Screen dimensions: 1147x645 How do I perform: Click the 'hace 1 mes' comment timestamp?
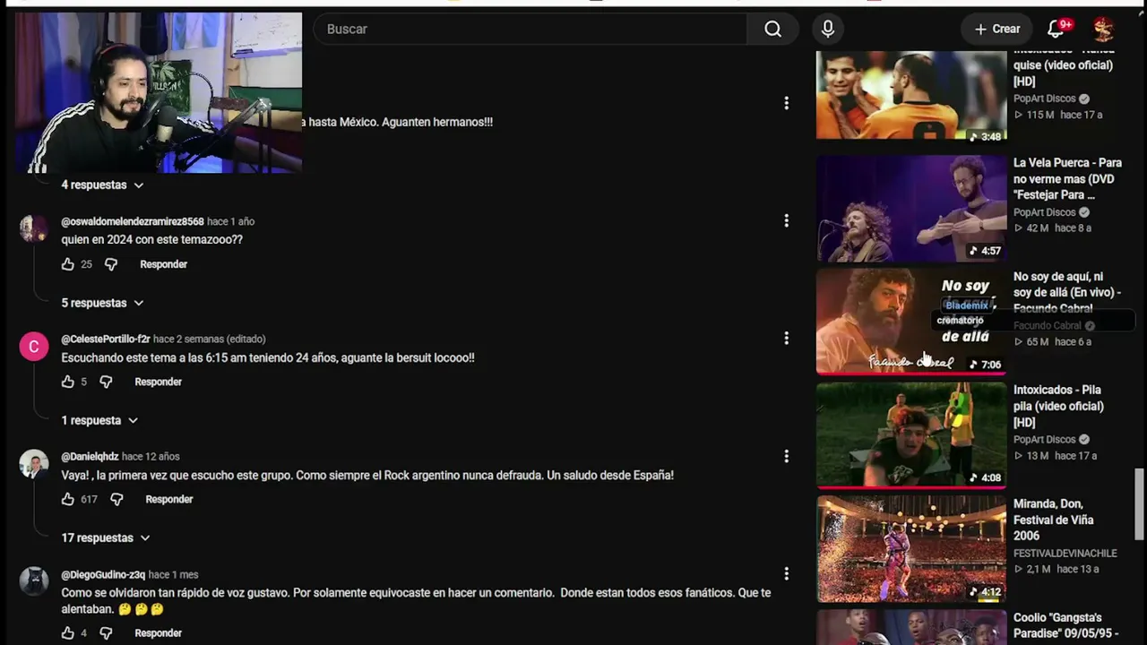(x=173, y=574)
